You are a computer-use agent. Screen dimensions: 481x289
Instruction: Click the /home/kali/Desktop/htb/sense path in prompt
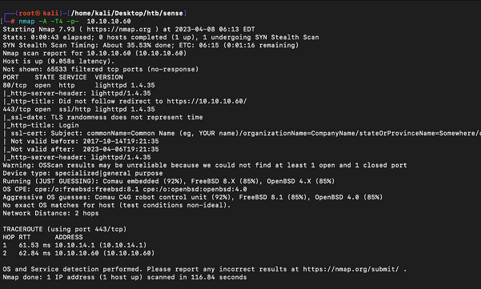pyautogui.click(x=127, y=13)
